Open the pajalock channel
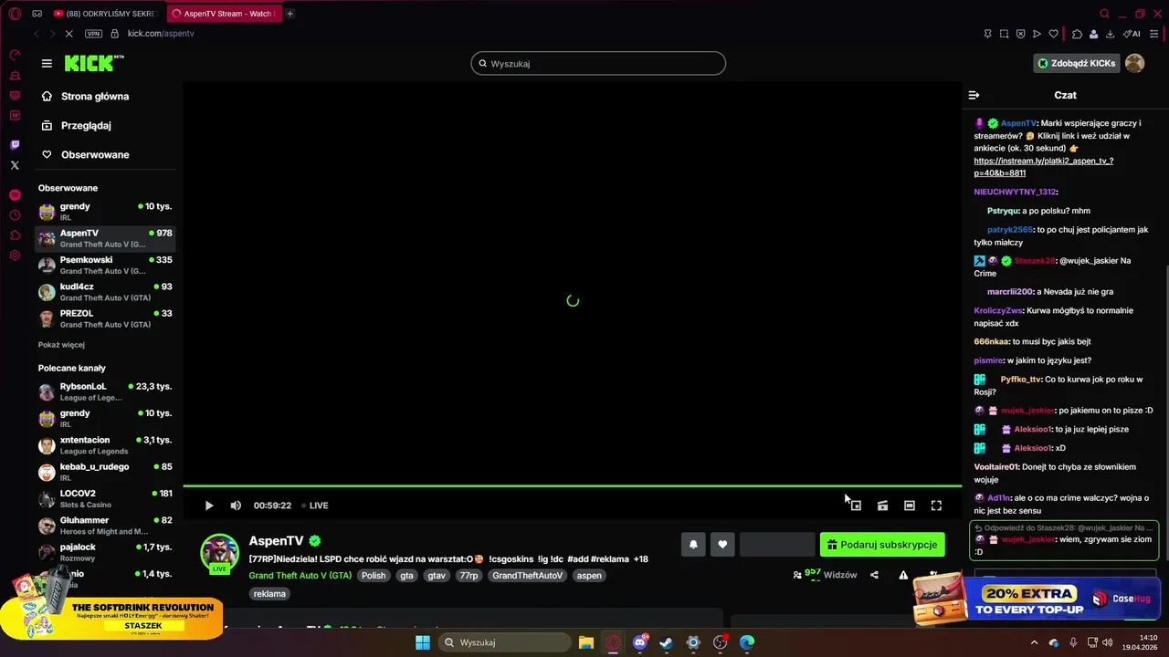Screen dimensions: 1169x657 tap(105, 552)
